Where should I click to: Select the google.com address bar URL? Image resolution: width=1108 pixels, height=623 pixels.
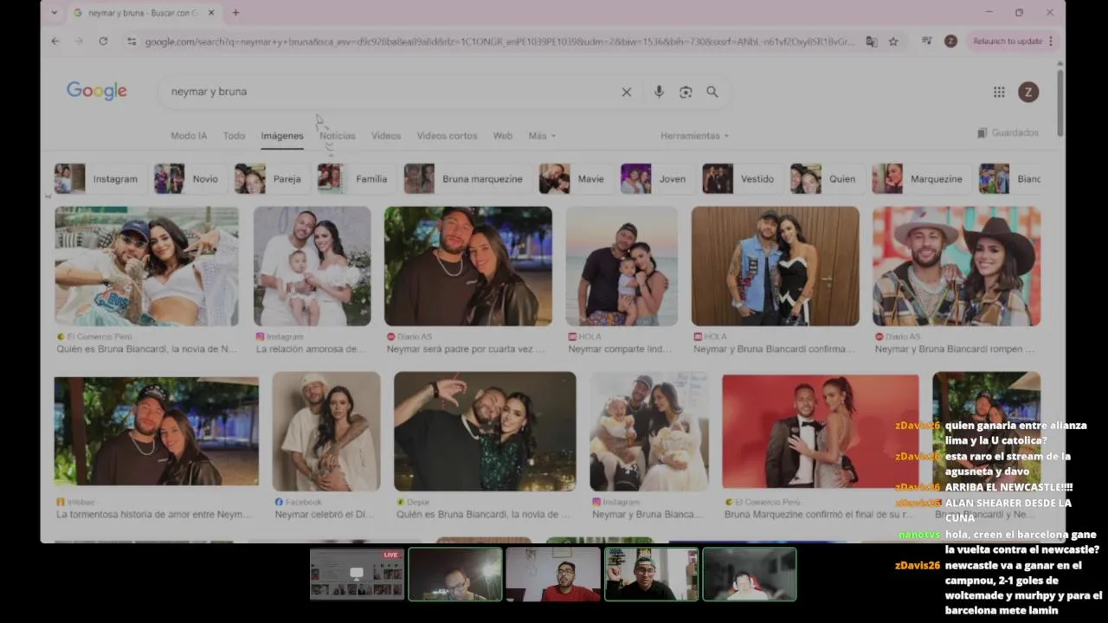click(x=499, y=42)
